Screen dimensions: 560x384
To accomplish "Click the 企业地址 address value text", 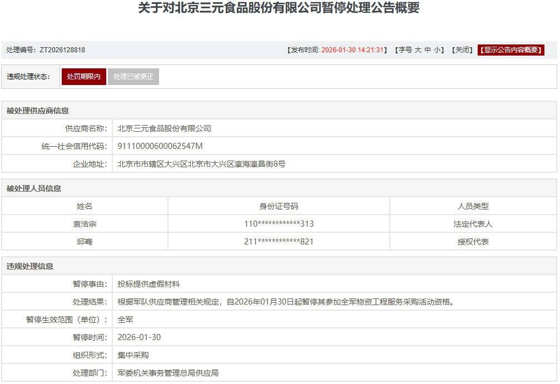I will [x=201, y=164].
